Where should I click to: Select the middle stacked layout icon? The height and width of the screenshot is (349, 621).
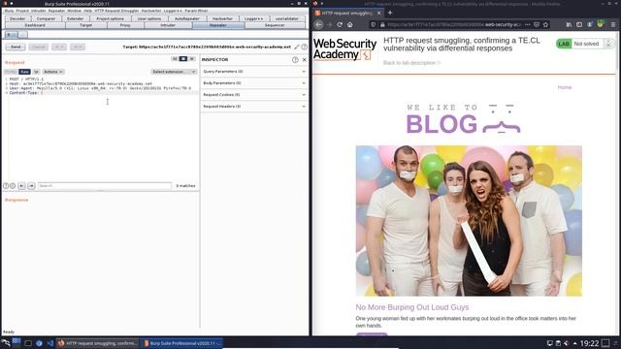183,59
